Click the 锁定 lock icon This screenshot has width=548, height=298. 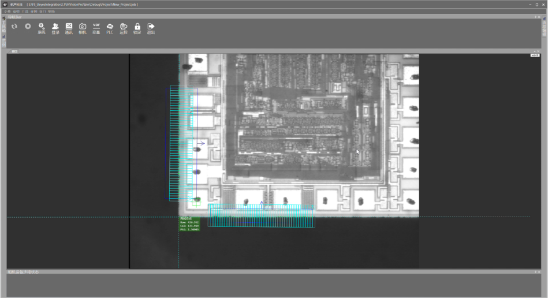click(137, 28)
